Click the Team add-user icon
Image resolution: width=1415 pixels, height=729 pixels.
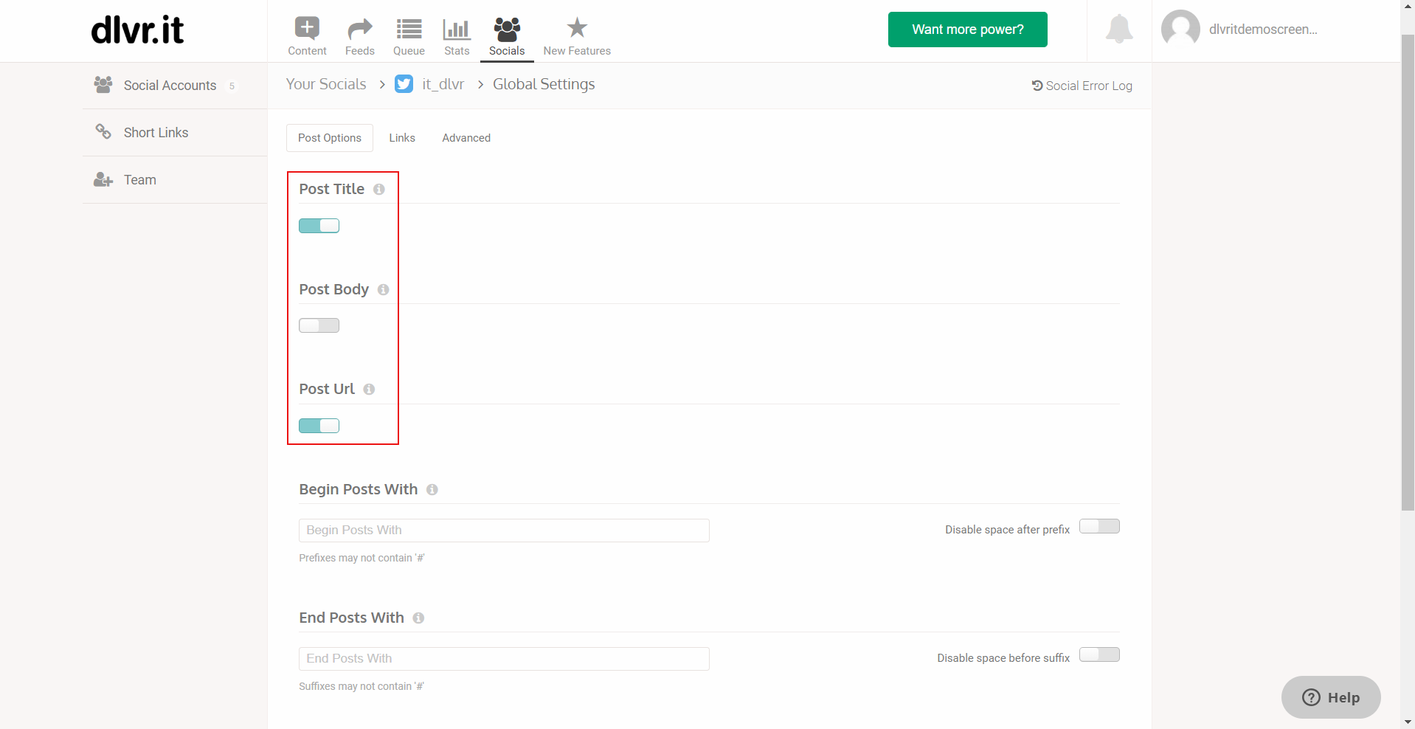[x=103, y=179]
